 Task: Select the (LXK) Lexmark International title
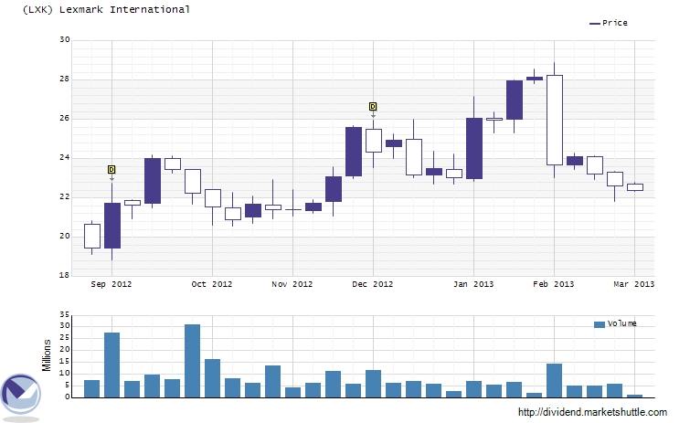pos(106,9)
